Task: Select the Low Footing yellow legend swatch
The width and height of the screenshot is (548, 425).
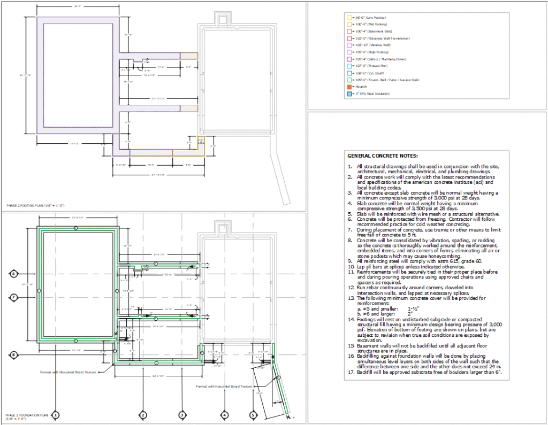Action: [349, 18]
